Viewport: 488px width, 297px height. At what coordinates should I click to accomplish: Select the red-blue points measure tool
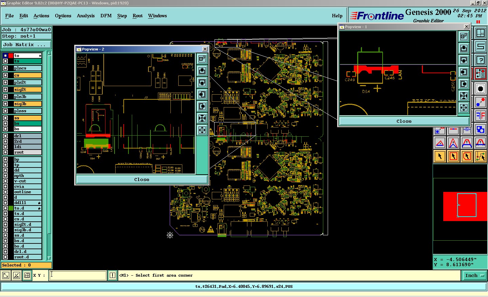[480, 102]
